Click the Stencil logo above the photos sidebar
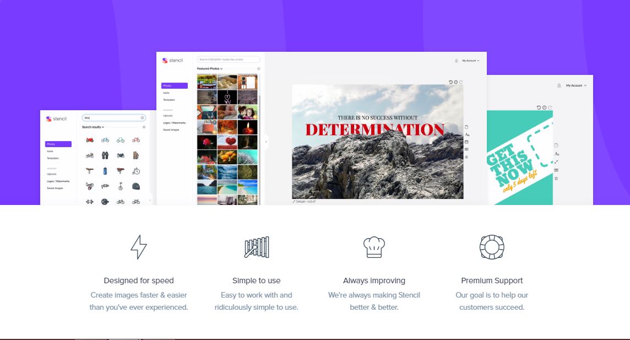Screen dimensions: 630x340 click(x=172, y=60)
